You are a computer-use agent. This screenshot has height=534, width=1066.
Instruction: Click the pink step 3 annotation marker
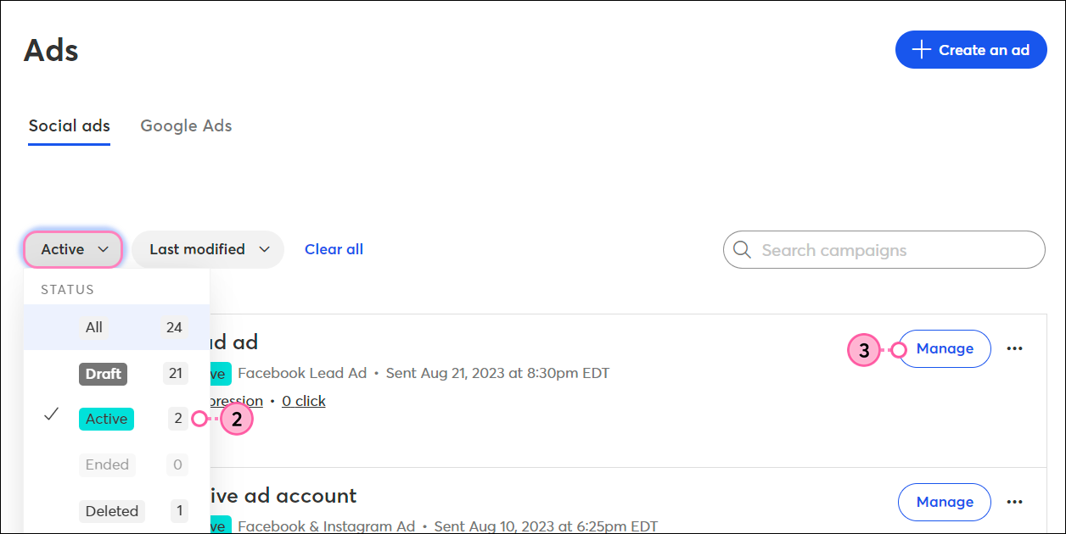click(x=864, y=349)
